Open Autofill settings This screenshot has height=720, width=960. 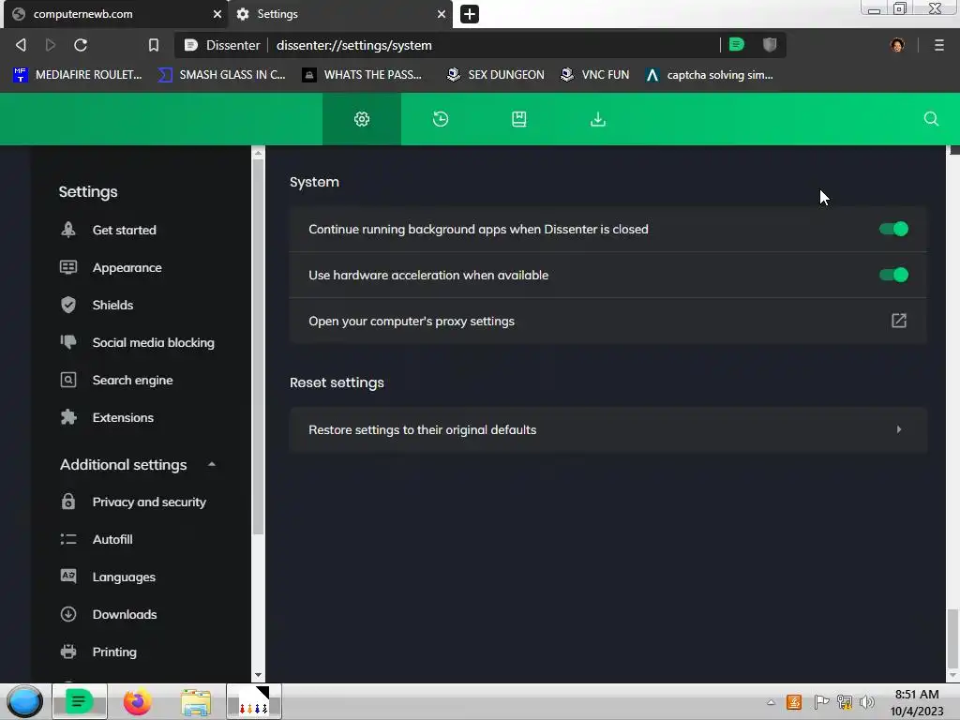coord(112,539)
